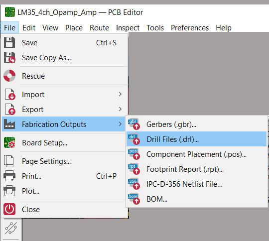The image size is (269, 241).
Task: Click the Save floppy disk icon
Action: pos(9,42)
